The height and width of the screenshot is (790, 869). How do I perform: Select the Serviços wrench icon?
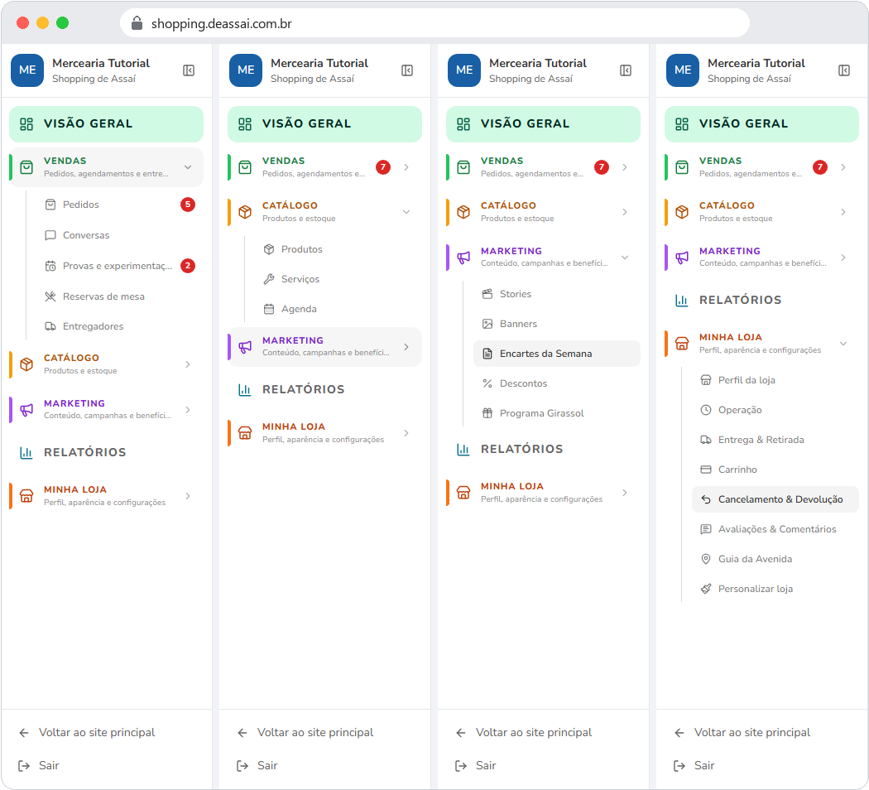(269, 279)
